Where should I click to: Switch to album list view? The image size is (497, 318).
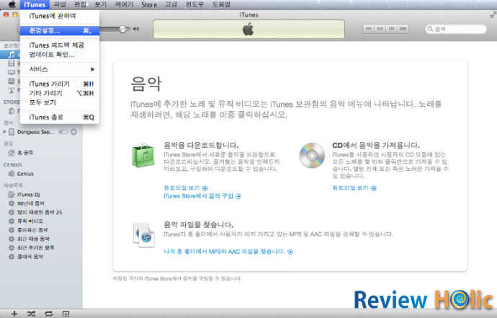(x=380, y=29)
